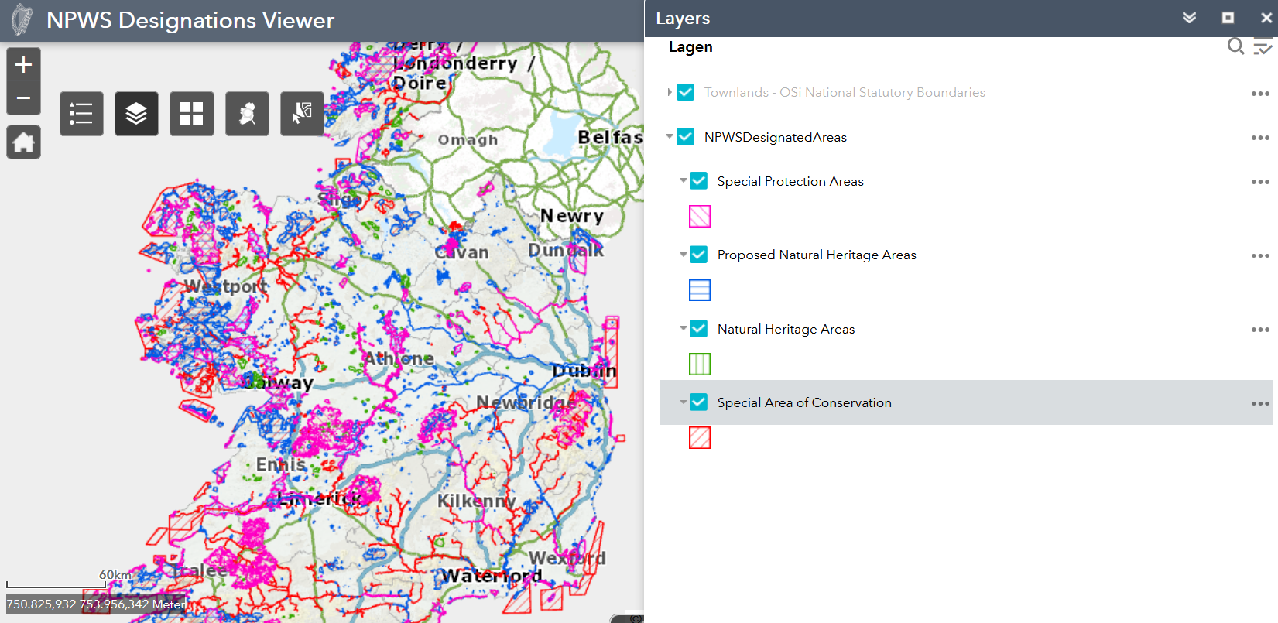Screen dimensions: 1278x623
Task: Disable the Townlands boundaries layer
Action: (x=685, y=92)
